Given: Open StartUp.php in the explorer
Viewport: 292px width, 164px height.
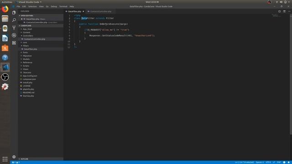Looking at the screenshot, I should click(x=28, y=96).
